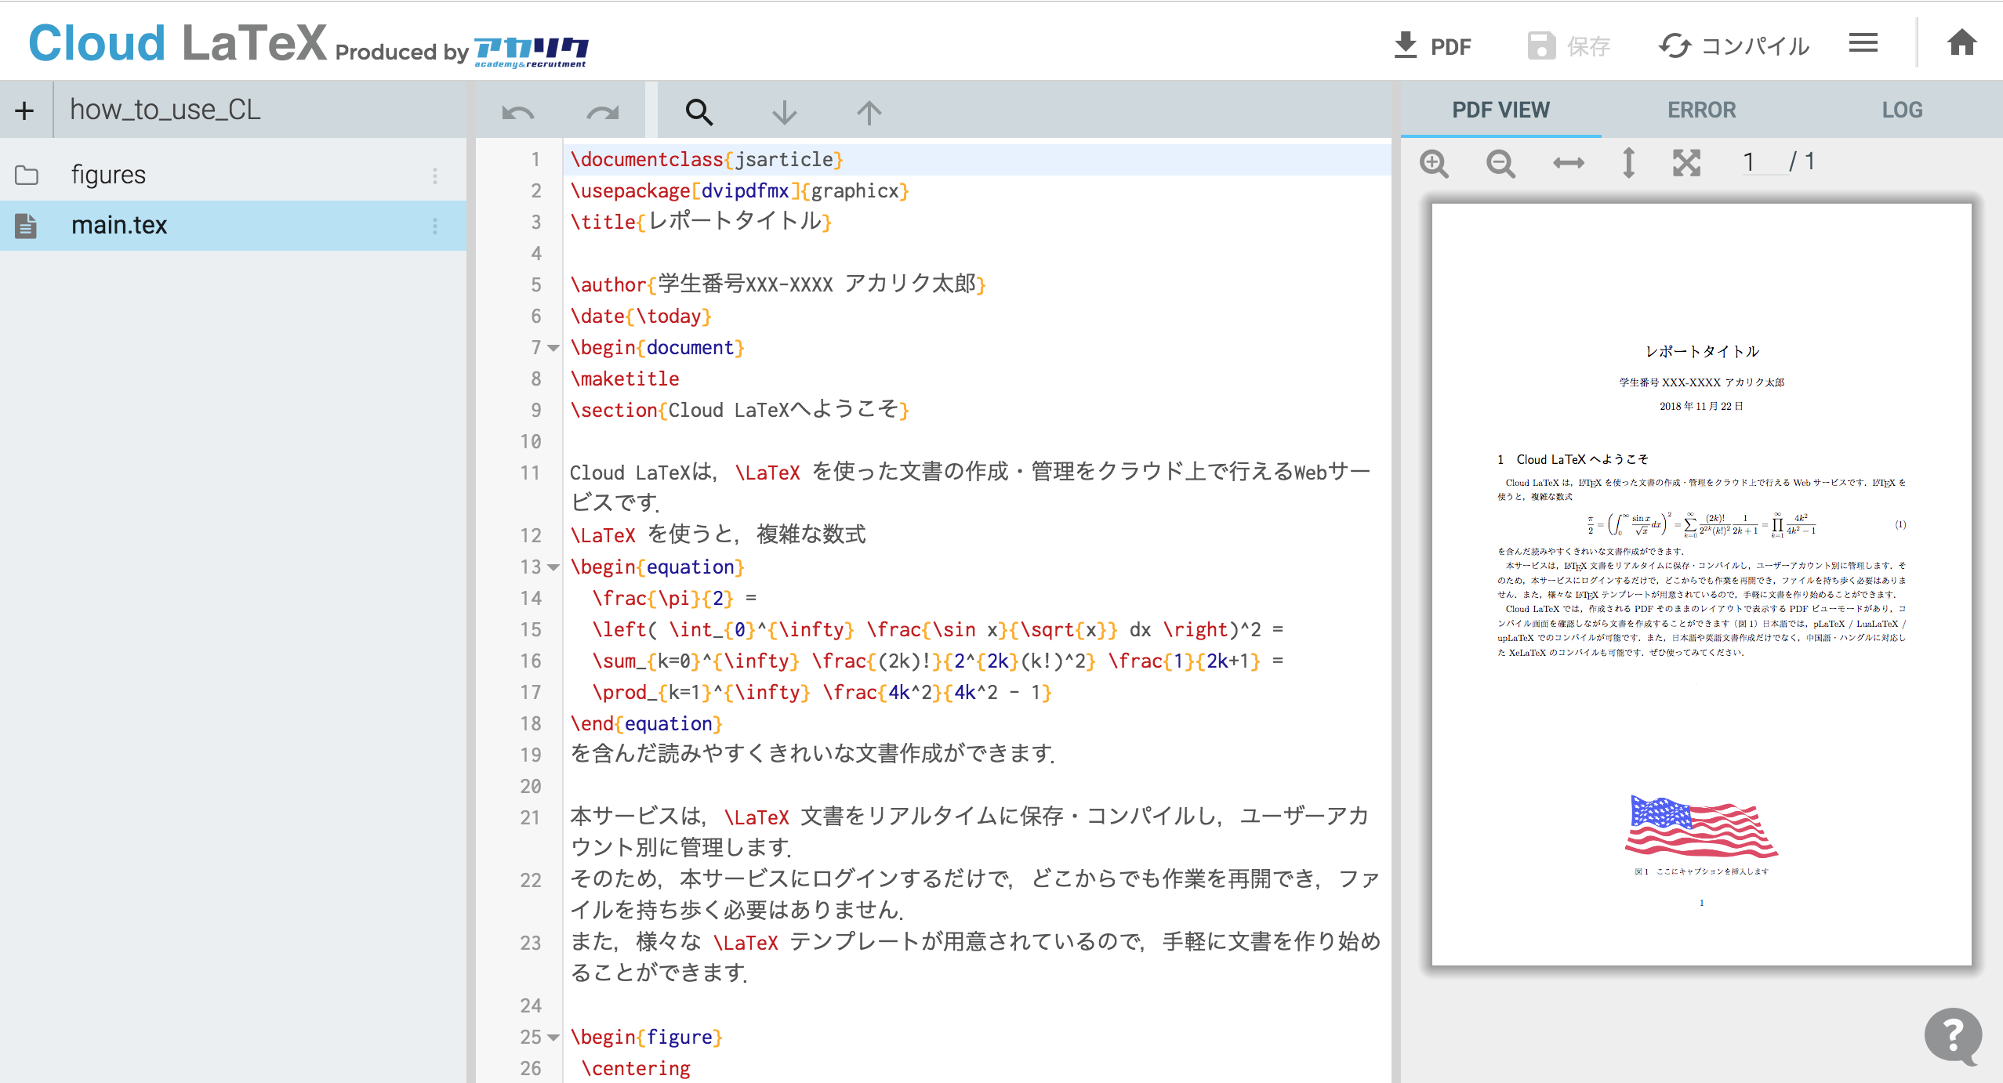Fit PDF to page height

tap(1628, 163)
